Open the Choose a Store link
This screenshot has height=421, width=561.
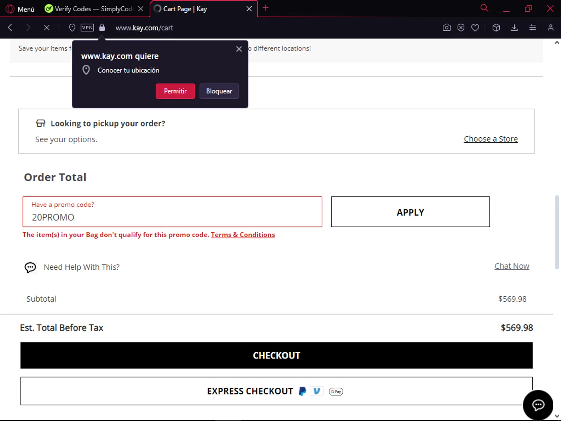[x=491, y=139]
